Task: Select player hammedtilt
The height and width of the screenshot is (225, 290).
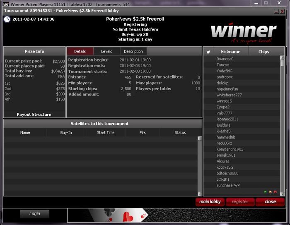Action: (x=242, y=137)
